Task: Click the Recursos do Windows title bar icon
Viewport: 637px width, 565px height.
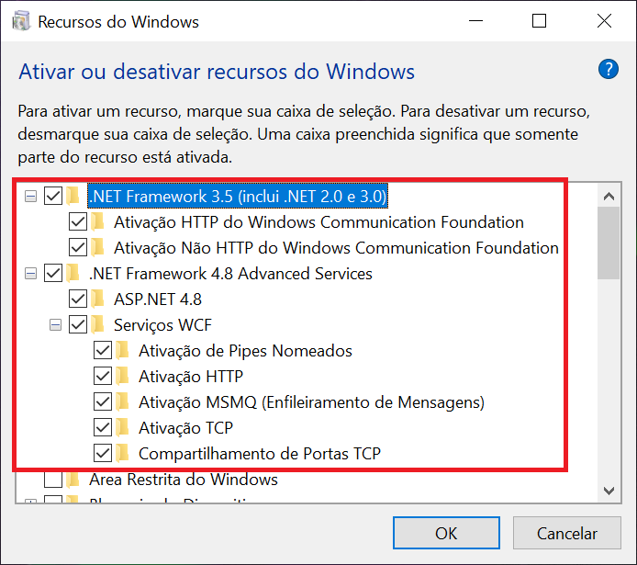Action: pos(21,21)
